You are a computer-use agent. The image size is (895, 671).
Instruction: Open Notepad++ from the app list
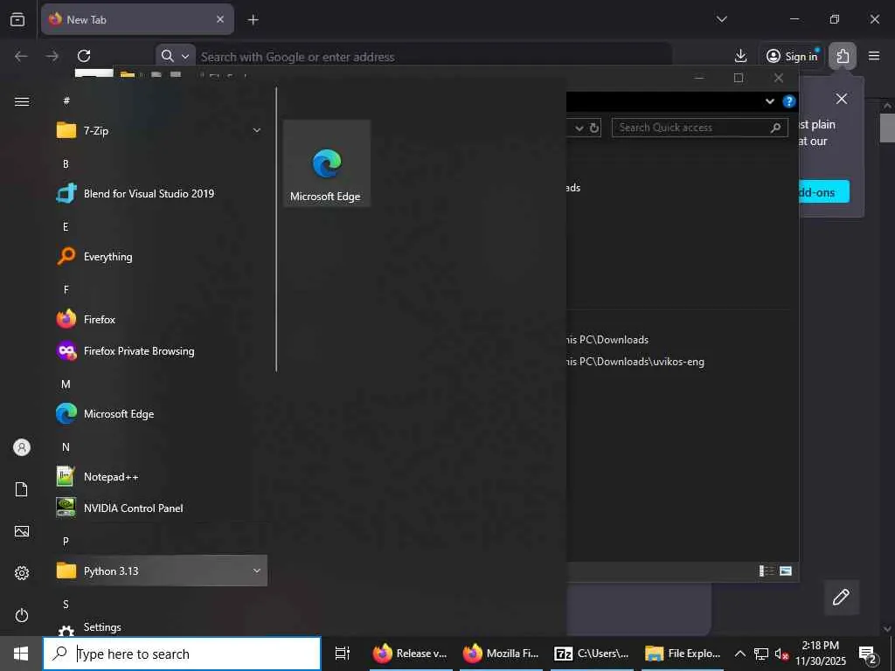tap(160, 476)
